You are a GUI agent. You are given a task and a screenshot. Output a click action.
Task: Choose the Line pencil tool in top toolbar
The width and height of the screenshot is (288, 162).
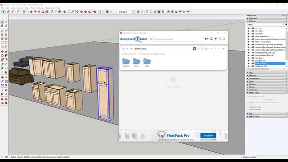[x=13, y=12]
